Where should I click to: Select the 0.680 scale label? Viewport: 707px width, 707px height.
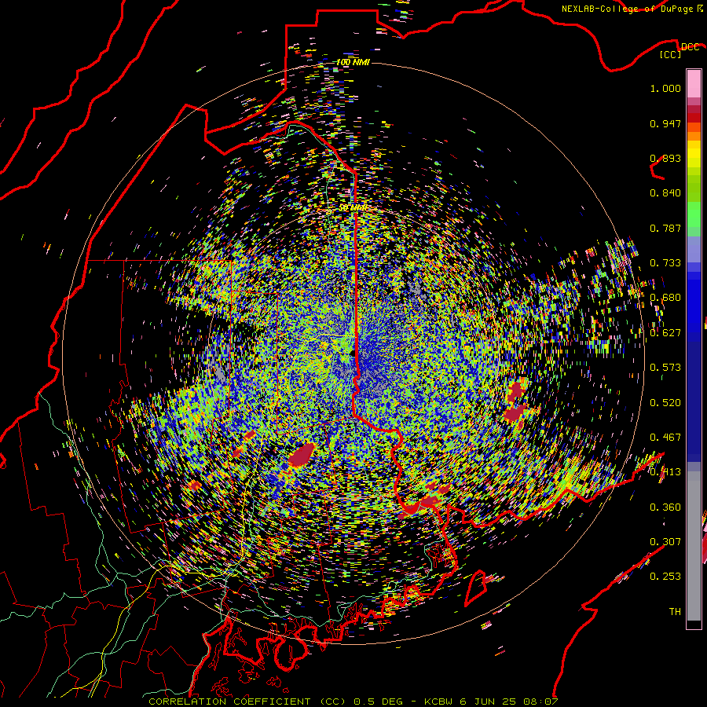point(665,298)
